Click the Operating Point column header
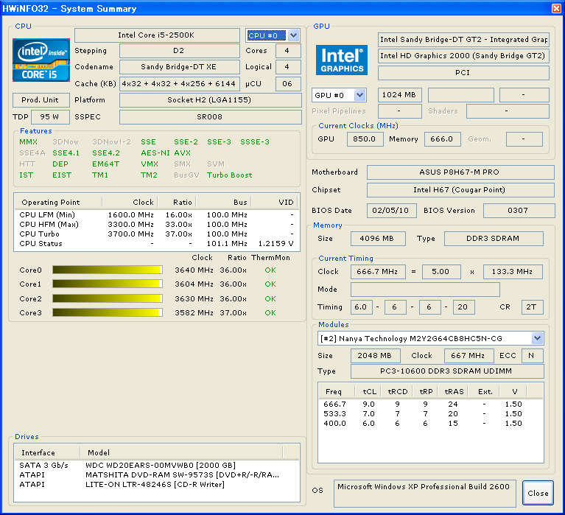Image resolution: width=565 pixels, height=515 pixels. pos(58,202)
